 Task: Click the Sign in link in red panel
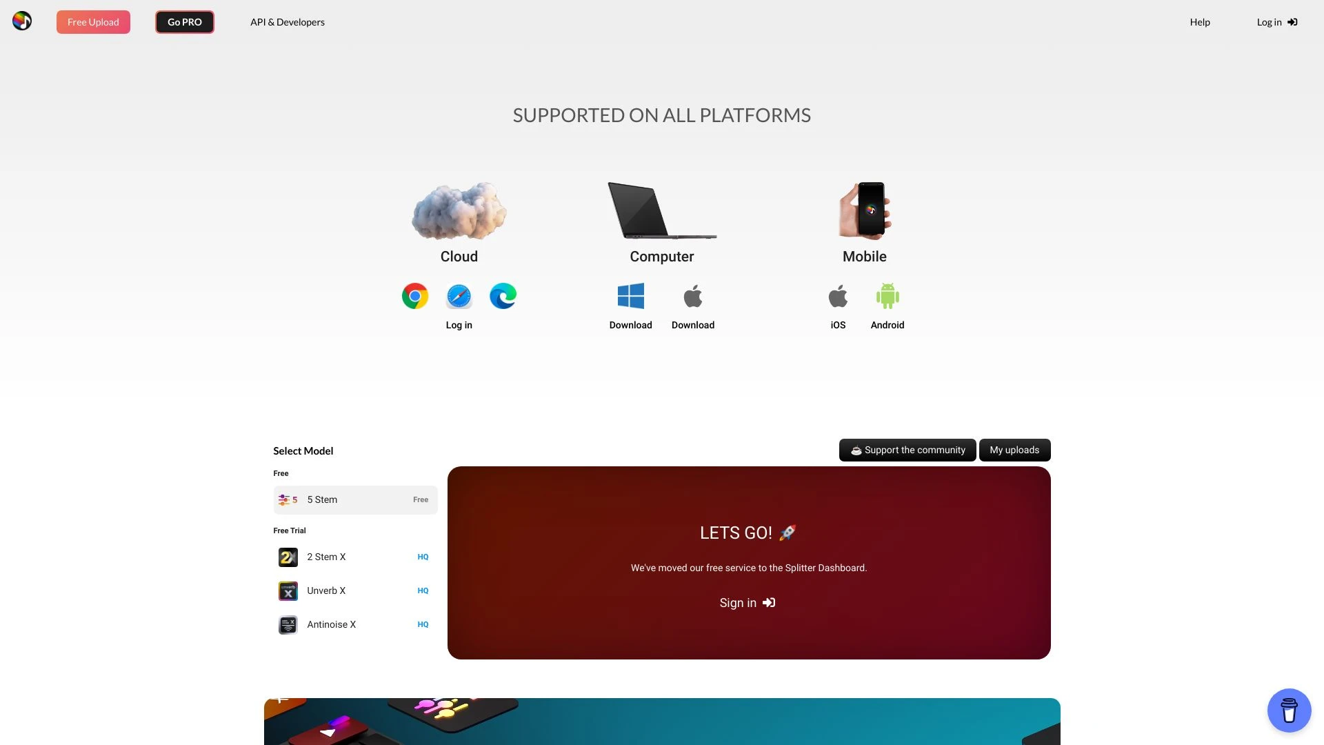pyautogui.click(x=748, y=603)
